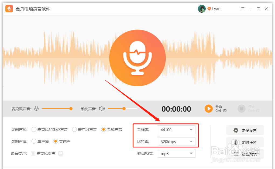Click the 更多设置 button
Screen dimensions: 275x169
point(245,130)
